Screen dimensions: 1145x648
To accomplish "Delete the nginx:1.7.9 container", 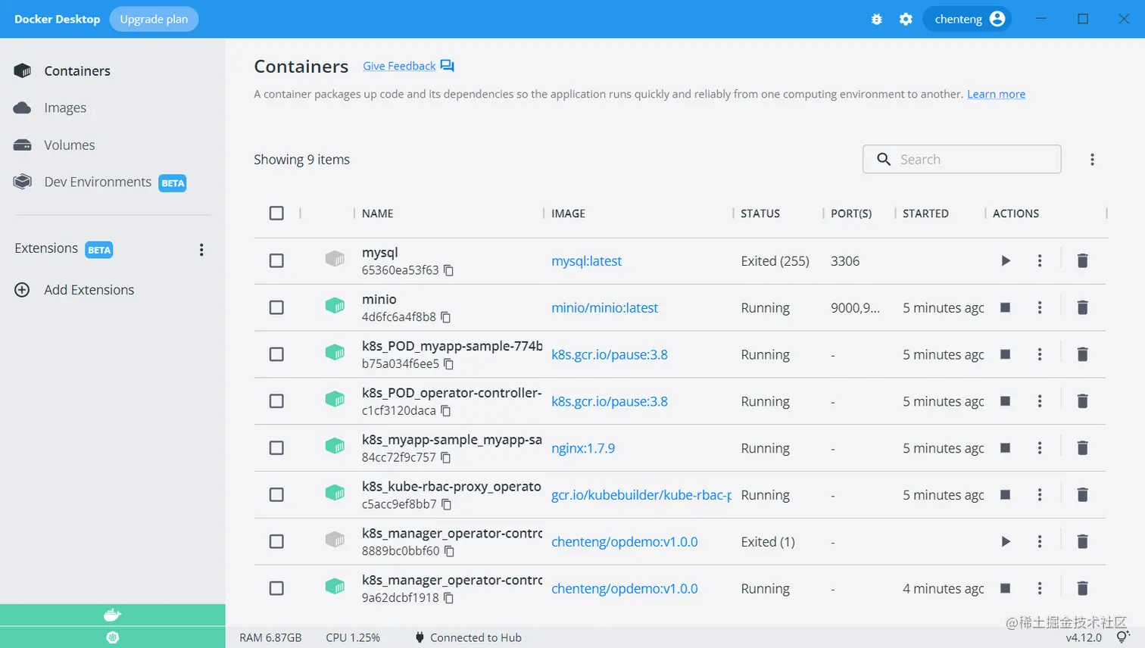I will tap(1082, 448).
